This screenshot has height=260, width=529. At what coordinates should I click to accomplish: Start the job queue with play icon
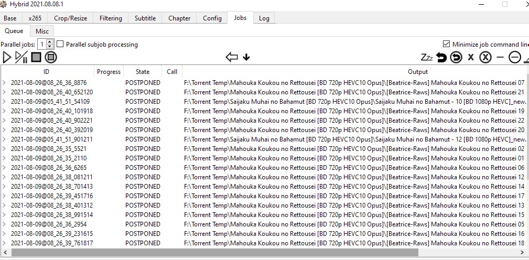pos(7,58)
